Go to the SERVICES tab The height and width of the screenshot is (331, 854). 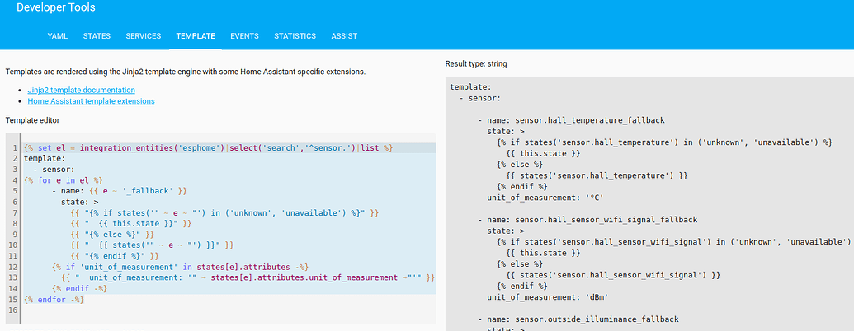pyautogui.click(x=144, y=36)
